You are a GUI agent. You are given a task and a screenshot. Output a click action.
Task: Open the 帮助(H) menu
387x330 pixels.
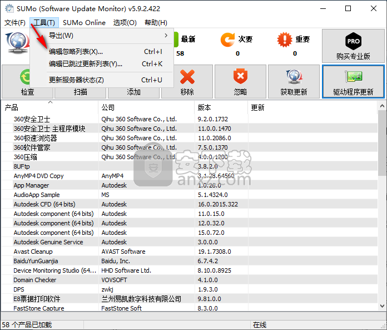[156, 23]
